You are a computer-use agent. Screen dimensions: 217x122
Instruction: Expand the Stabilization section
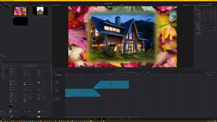click(198, 34)
